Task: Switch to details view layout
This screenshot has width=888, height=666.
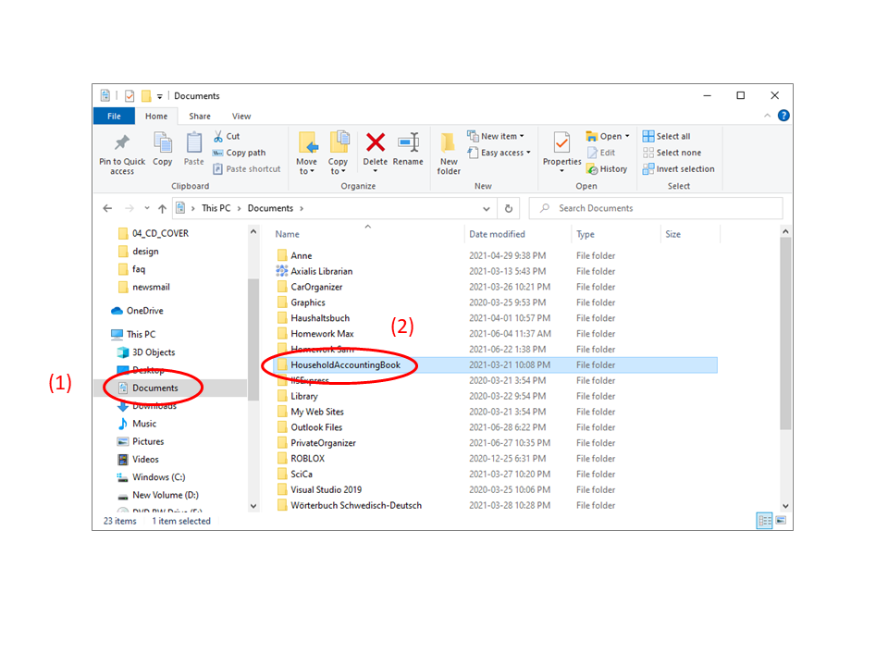Action: coord(765,521)
